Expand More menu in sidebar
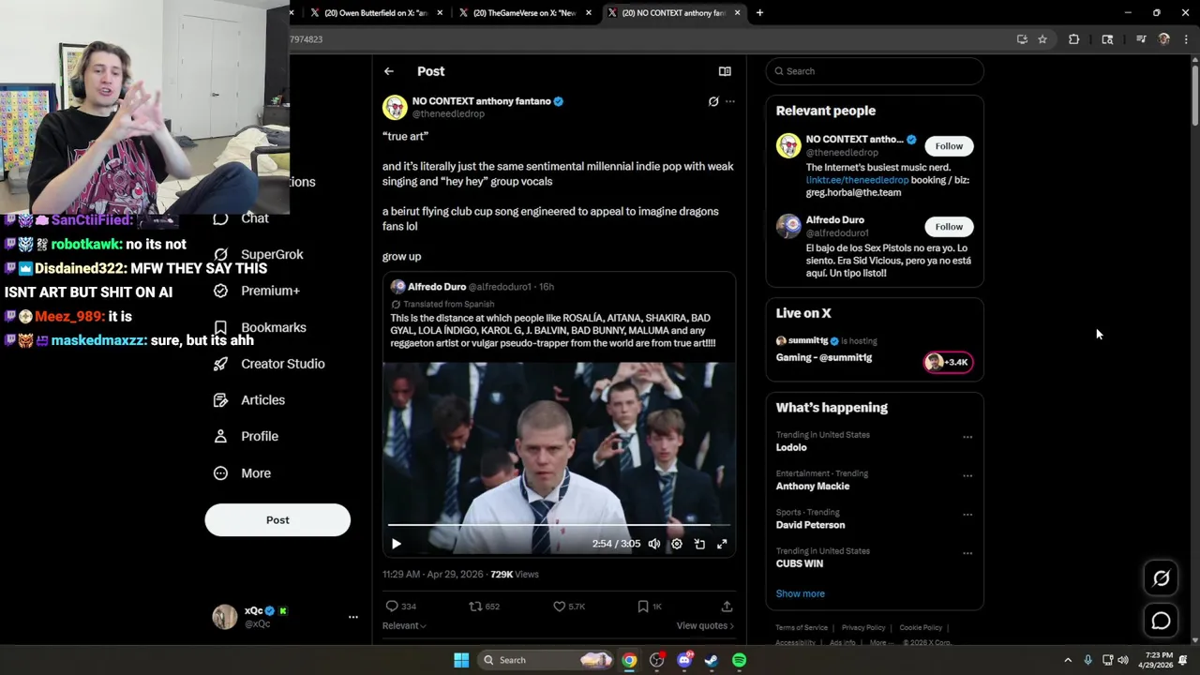The height and width of the screenshot is (675, 1200). pos(242,473)
